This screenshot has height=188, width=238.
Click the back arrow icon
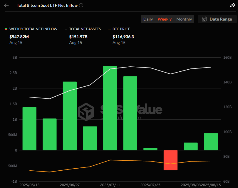click(6, 5)
